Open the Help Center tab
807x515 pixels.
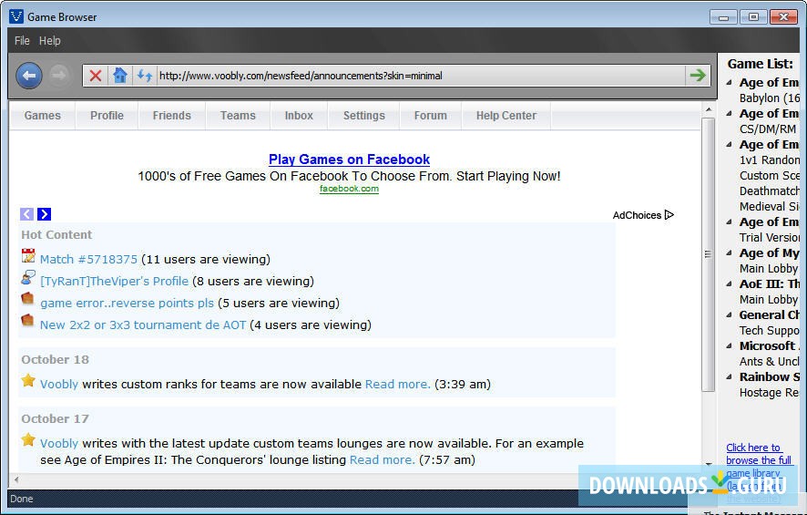(506, 116)
